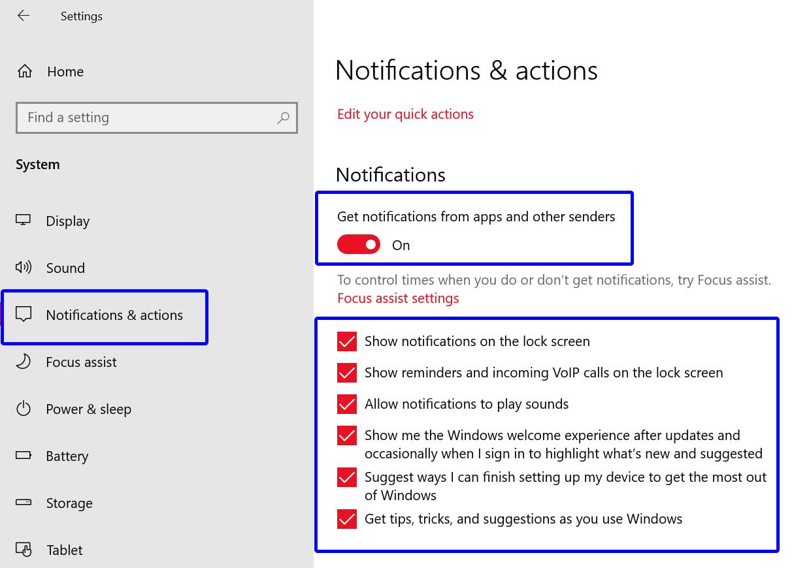
Task: Uncheck Get tips, tricks, and suggestions
Action: (x=346, y=519)
